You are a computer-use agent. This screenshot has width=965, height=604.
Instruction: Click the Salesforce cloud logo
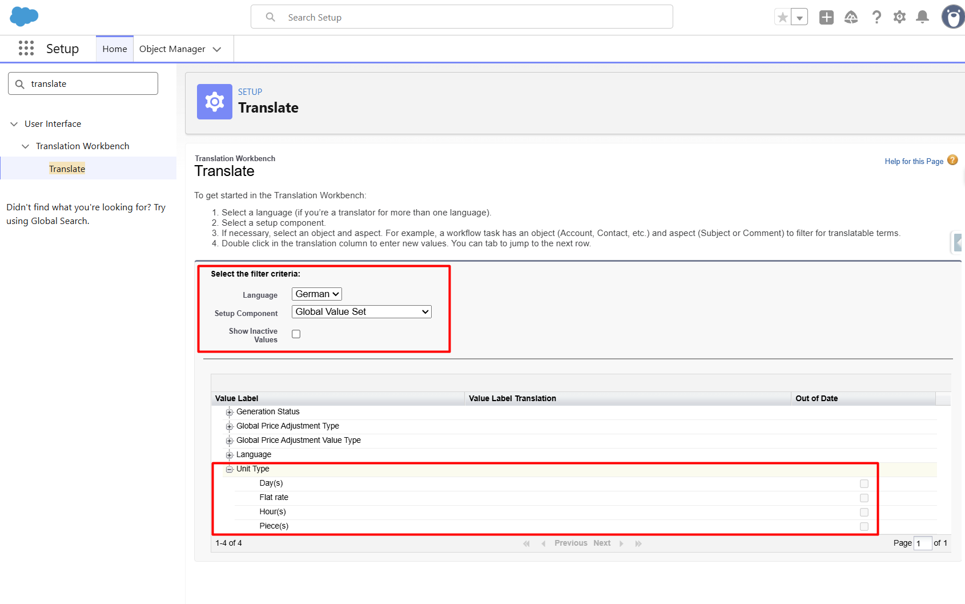coord(24,17)
